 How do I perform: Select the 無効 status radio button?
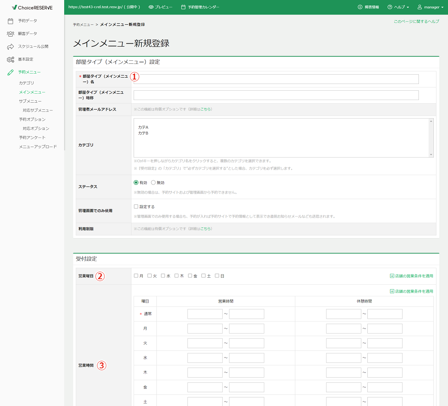pos(153,183)
